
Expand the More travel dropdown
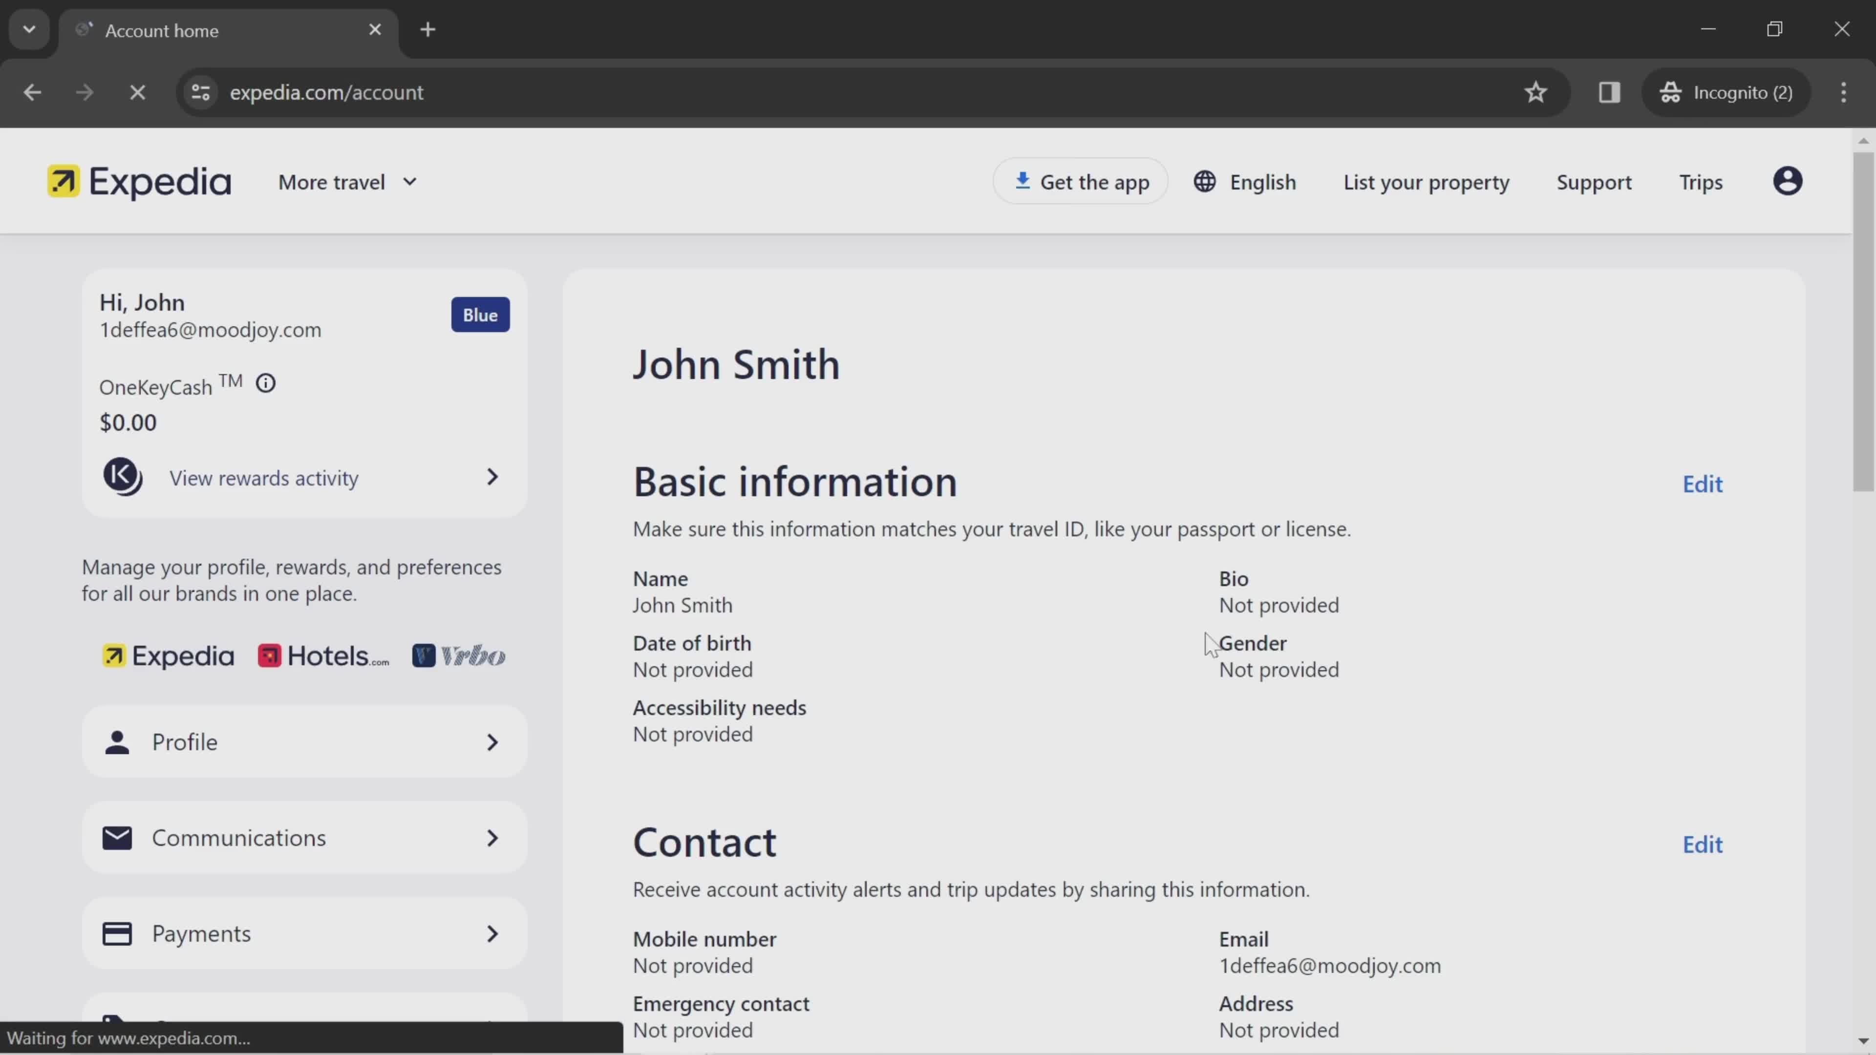pyautogui.click(x=347, y=182)
